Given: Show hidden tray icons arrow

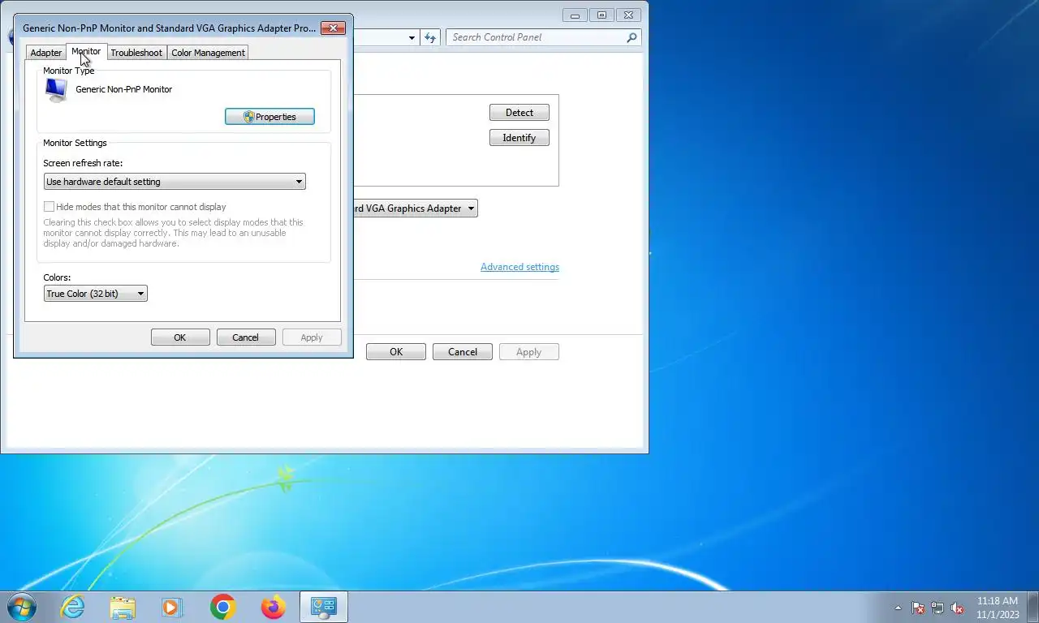Looking at the screenshot, I should click(898, 608).
